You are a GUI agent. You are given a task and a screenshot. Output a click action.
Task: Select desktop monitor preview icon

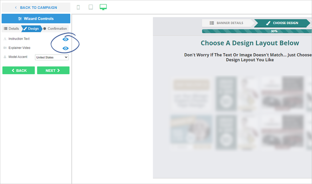(x=103, y=7)
